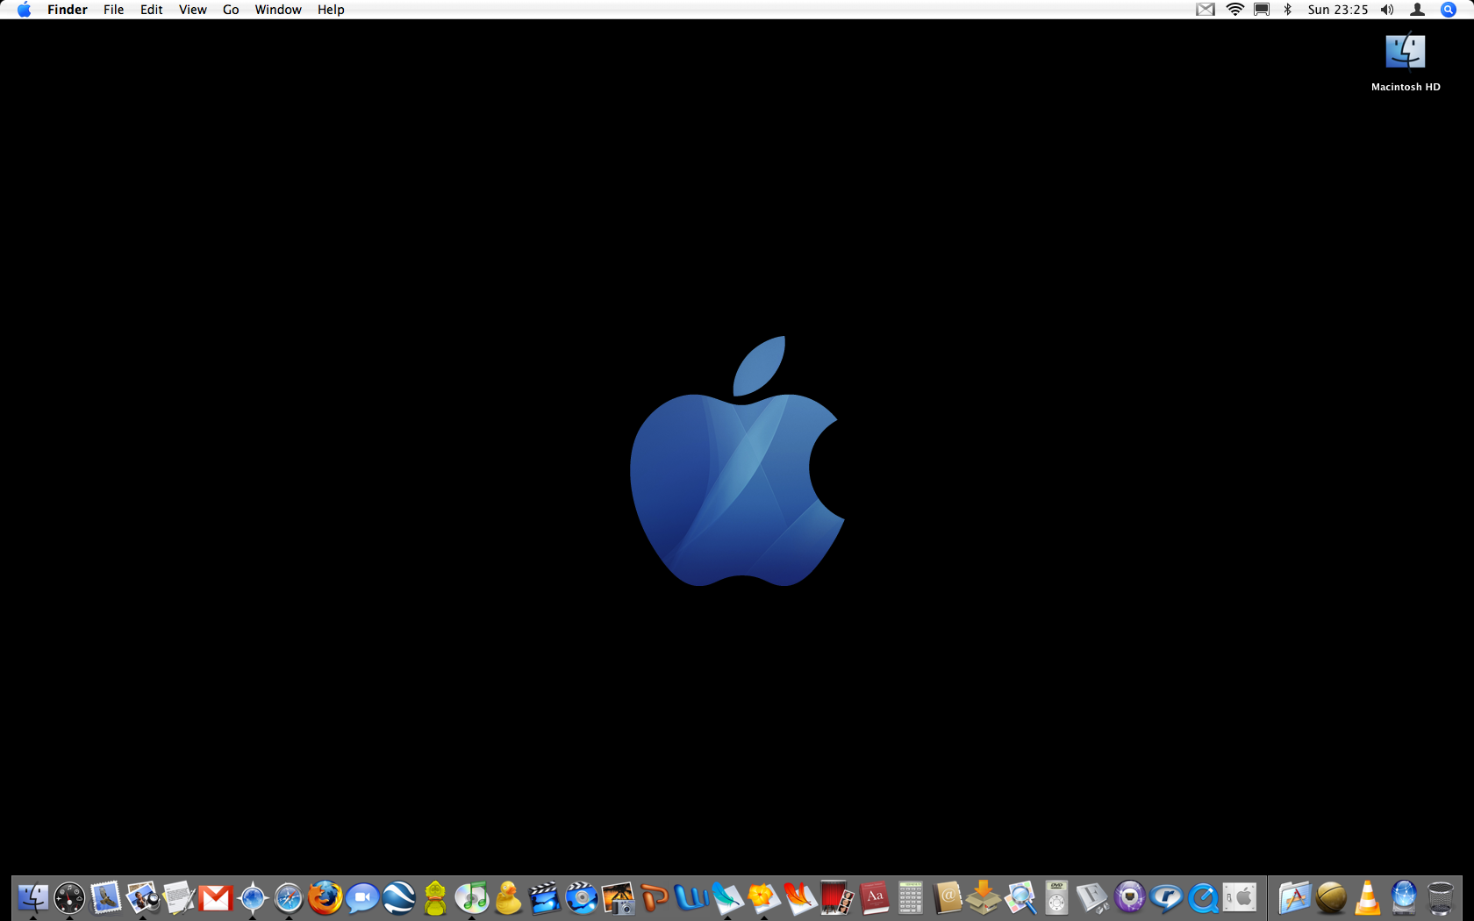Image resolution: width=1474 pixels, height=921 pixels.
Task: Open QuickTime Player blue Q icon
Action: click(x=1203, y=897)
